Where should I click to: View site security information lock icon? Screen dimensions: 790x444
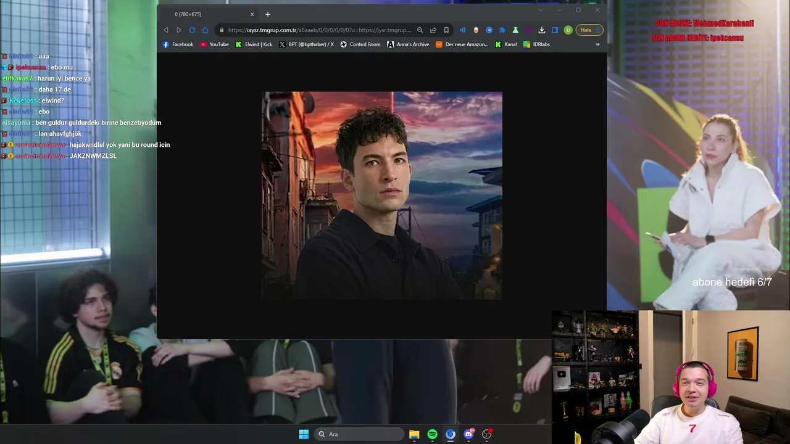point(221,30)
